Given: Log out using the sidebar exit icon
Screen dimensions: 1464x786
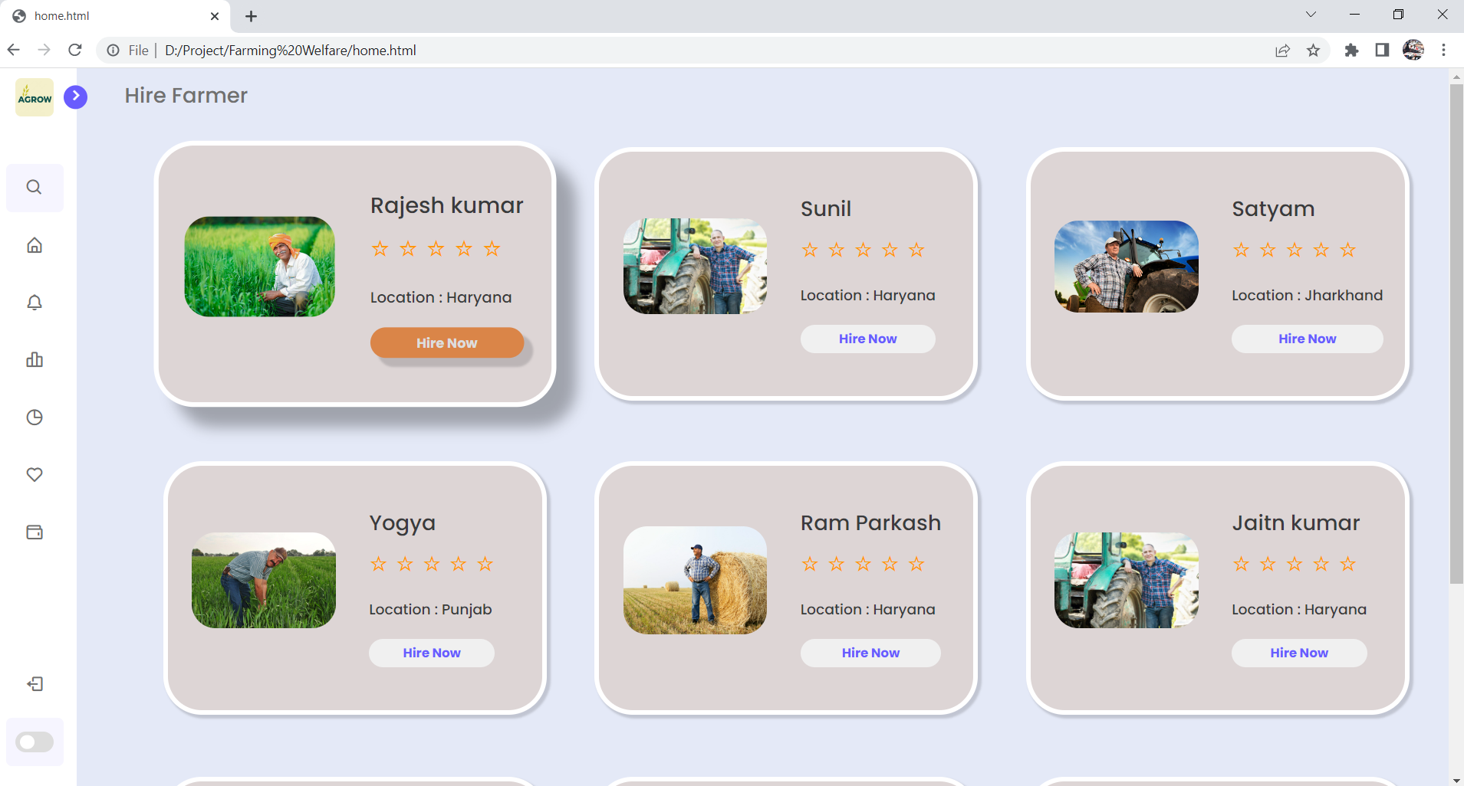Looking at the screenshot, I should tap(34, 683).
